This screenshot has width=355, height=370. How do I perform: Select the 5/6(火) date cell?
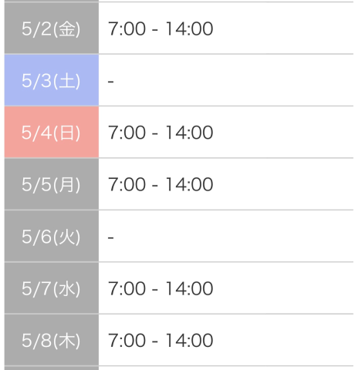click(x=52, y=236)
